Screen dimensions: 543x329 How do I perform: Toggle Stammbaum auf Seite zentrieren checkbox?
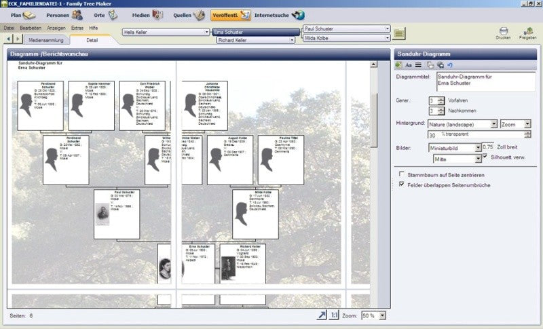pos(402,174)
